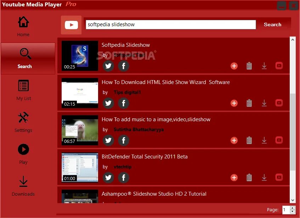The height and width of the screenshot is (218, 300).
Task: Open the Play section in sidebar
Action: pyautogui.click(x=23, y=154)
